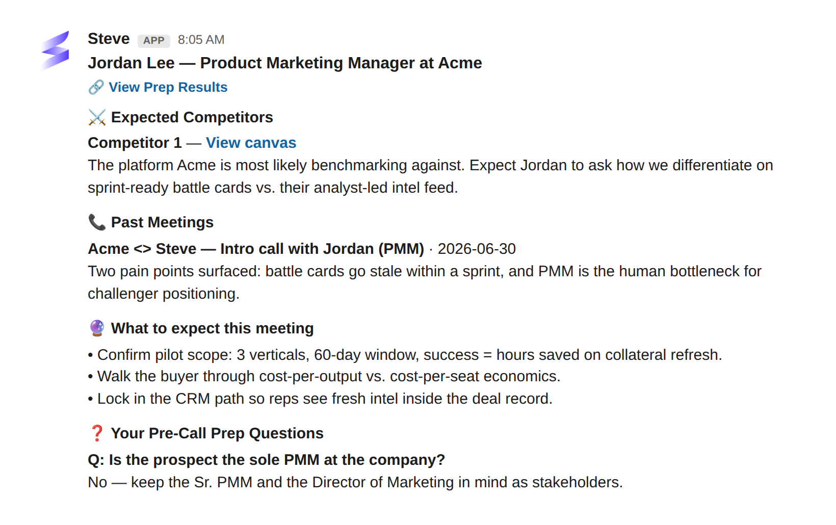Select the Jordan Lee title heading

click(x=284, y=63)
